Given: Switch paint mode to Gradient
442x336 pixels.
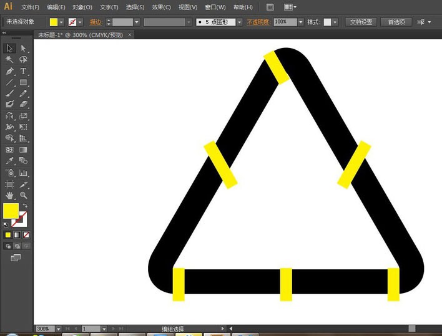Looking at the screenshot, I should tap(17, 235).
